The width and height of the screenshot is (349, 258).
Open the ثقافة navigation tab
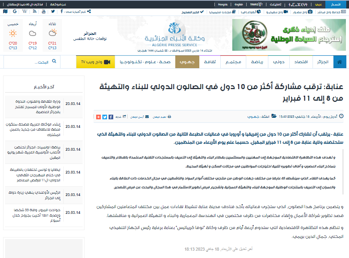210,62
